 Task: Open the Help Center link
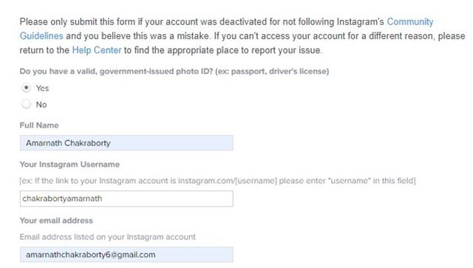(x=97, y=50)
